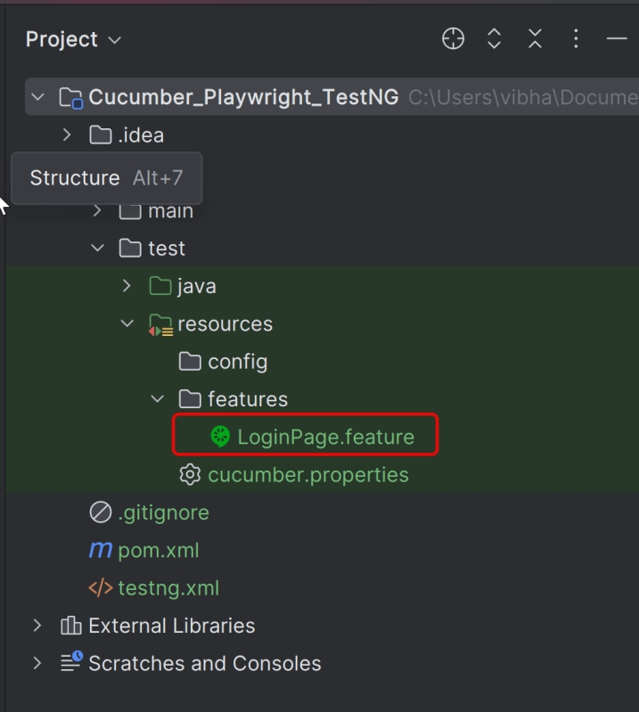Click the Expand All icon in Project toolbar

pos(495,39)
